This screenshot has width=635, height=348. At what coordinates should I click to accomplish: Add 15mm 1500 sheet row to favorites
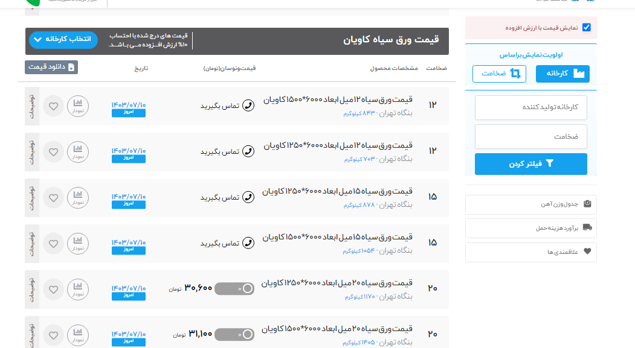(53, 244)
